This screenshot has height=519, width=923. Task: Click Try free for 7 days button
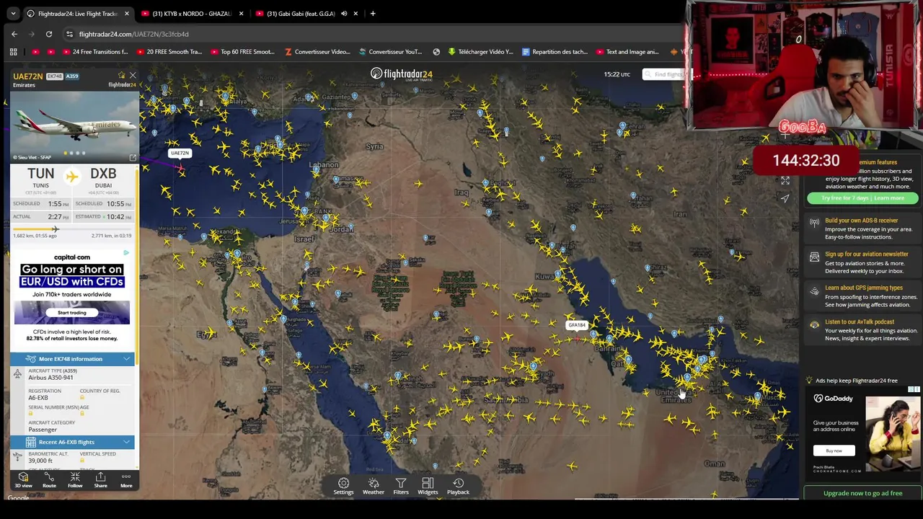click(862, 198)
